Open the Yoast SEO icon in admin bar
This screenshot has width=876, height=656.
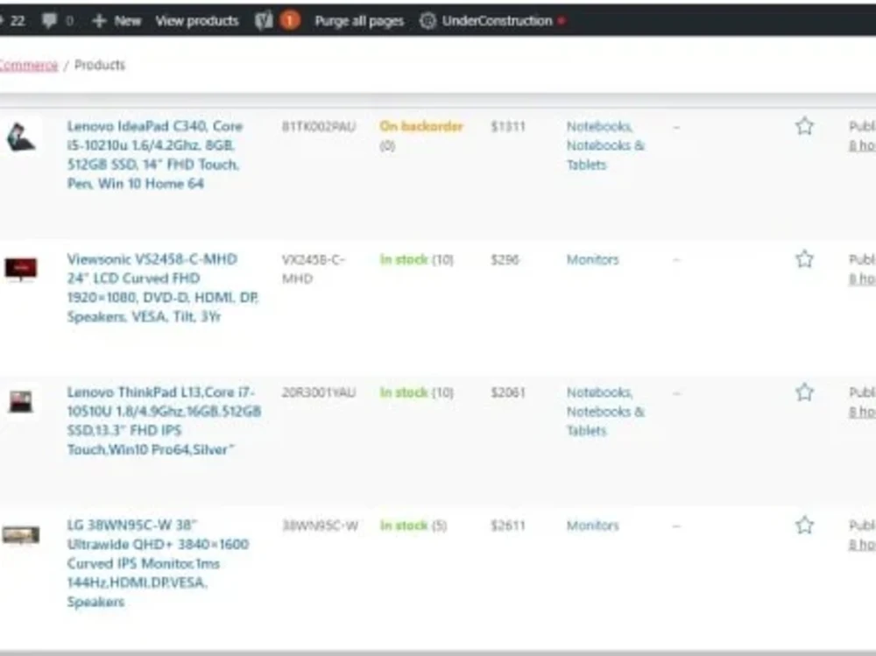(x=264, y=21)
